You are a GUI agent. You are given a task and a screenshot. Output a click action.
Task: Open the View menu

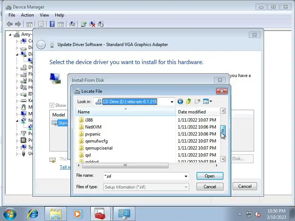point(44,15)
